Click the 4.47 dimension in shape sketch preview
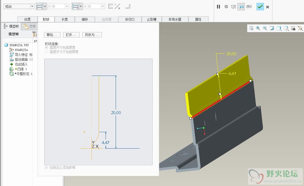This screenshot has width=304, height=186. (x=106, y=142)
